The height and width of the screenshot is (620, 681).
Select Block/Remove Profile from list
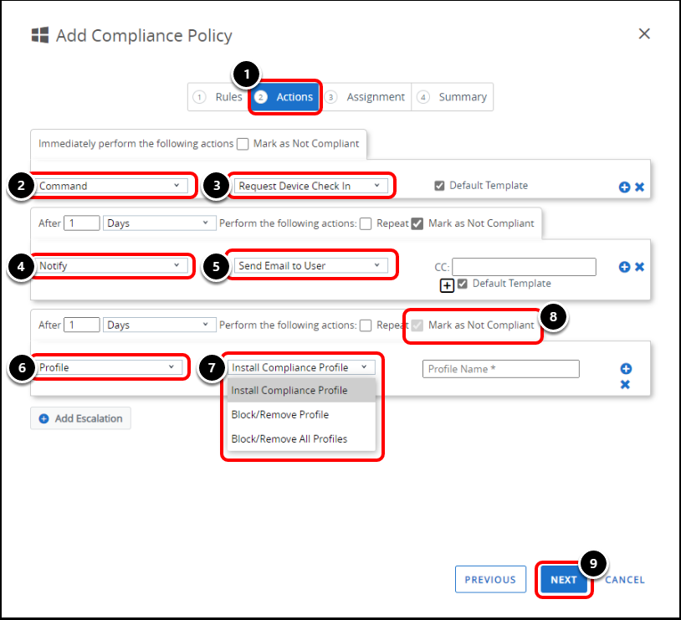tap(280, 415)
